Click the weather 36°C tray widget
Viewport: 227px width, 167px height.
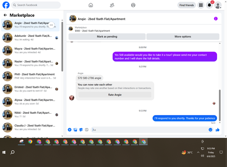coord(187,152)
